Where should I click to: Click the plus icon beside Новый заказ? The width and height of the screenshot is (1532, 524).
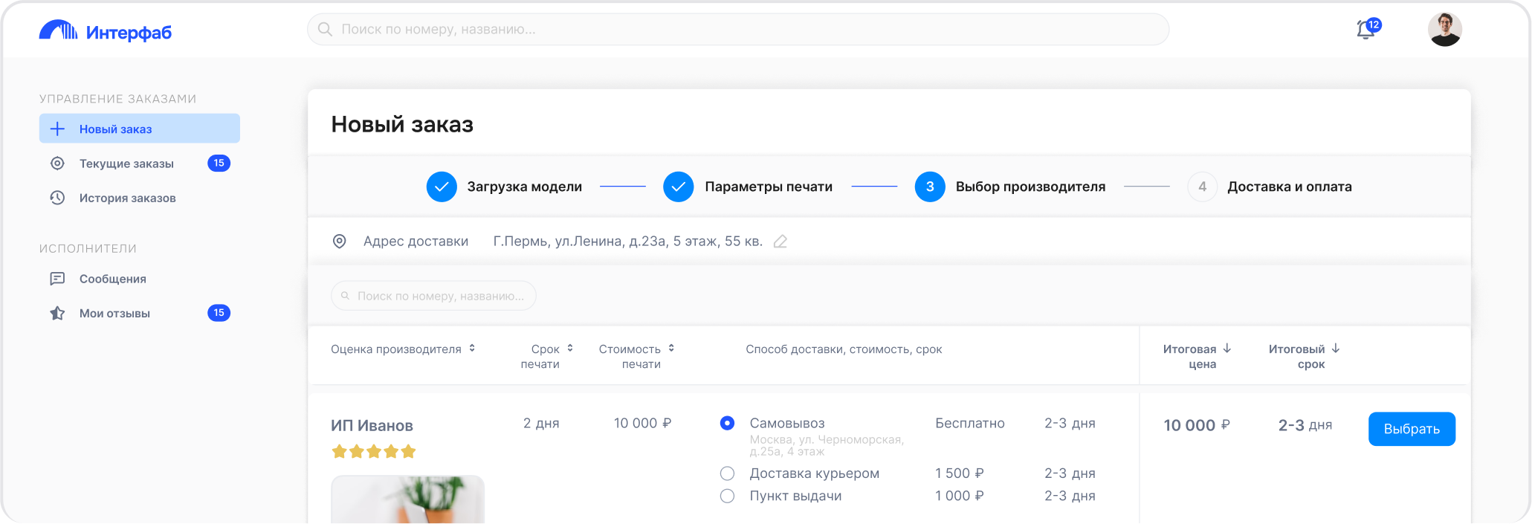[x=57, y=129]
